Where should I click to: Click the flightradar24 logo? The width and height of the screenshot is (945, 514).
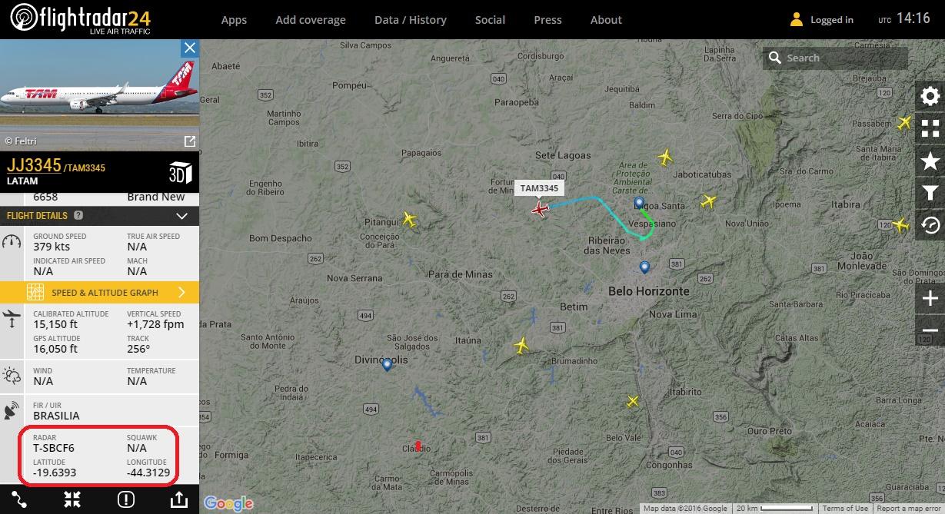click(82, 18)
